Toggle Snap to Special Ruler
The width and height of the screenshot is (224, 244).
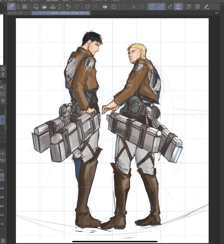[161, 6]
